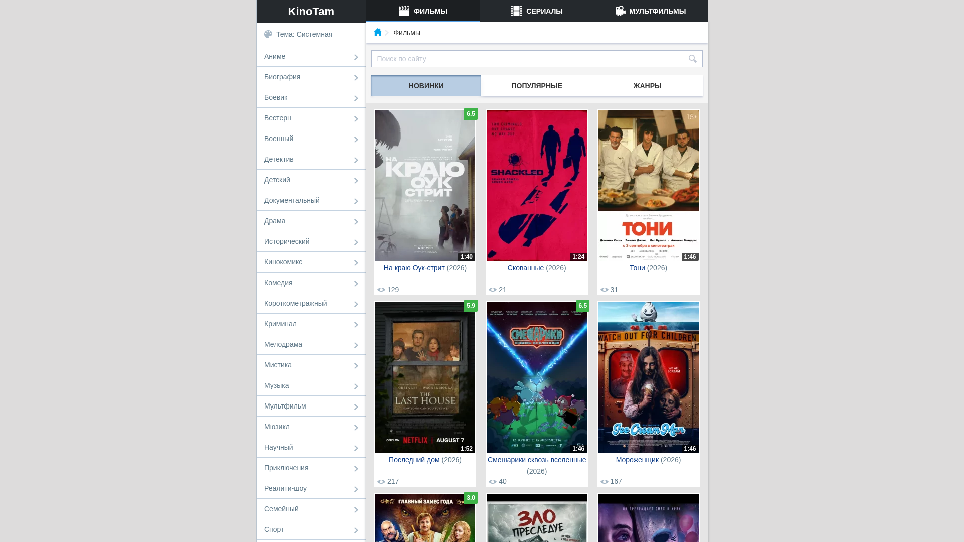
Task: Click views eye icon under Мороженщик
Action: pos(605,481)
